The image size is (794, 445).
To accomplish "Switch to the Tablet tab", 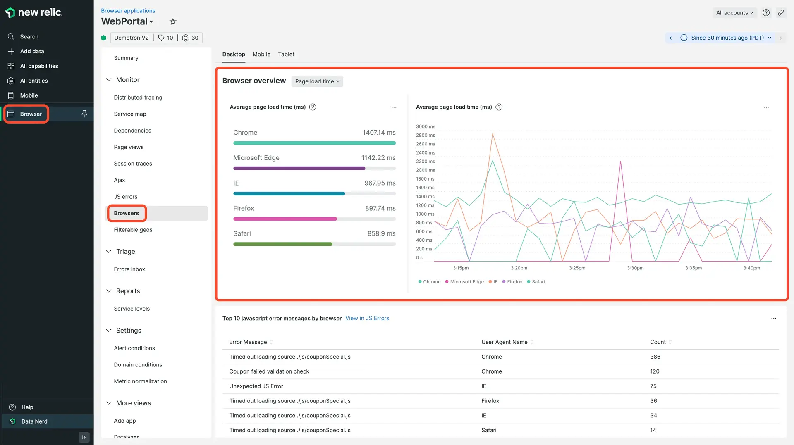I will click(x=286, y=55).
